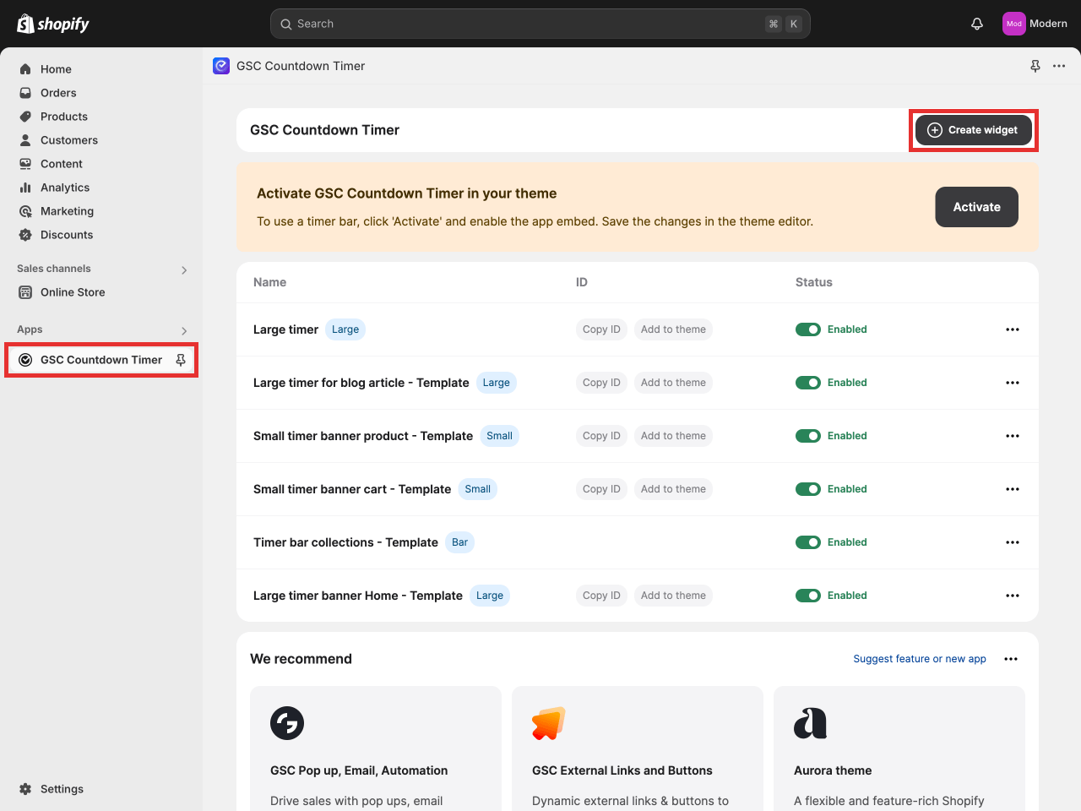Click the Create widget button
1081x811 pixels.
[973, 130]
